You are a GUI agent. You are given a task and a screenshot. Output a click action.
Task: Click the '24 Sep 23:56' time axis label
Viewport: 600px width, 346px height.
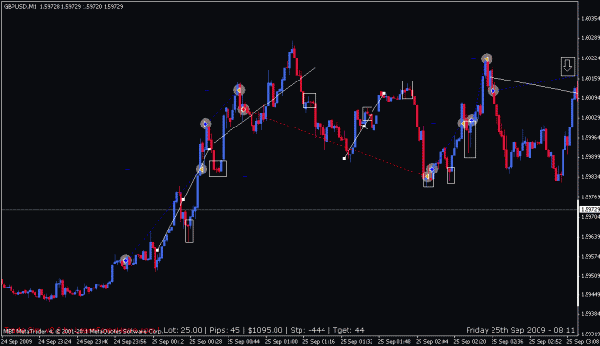coord(131,341)
